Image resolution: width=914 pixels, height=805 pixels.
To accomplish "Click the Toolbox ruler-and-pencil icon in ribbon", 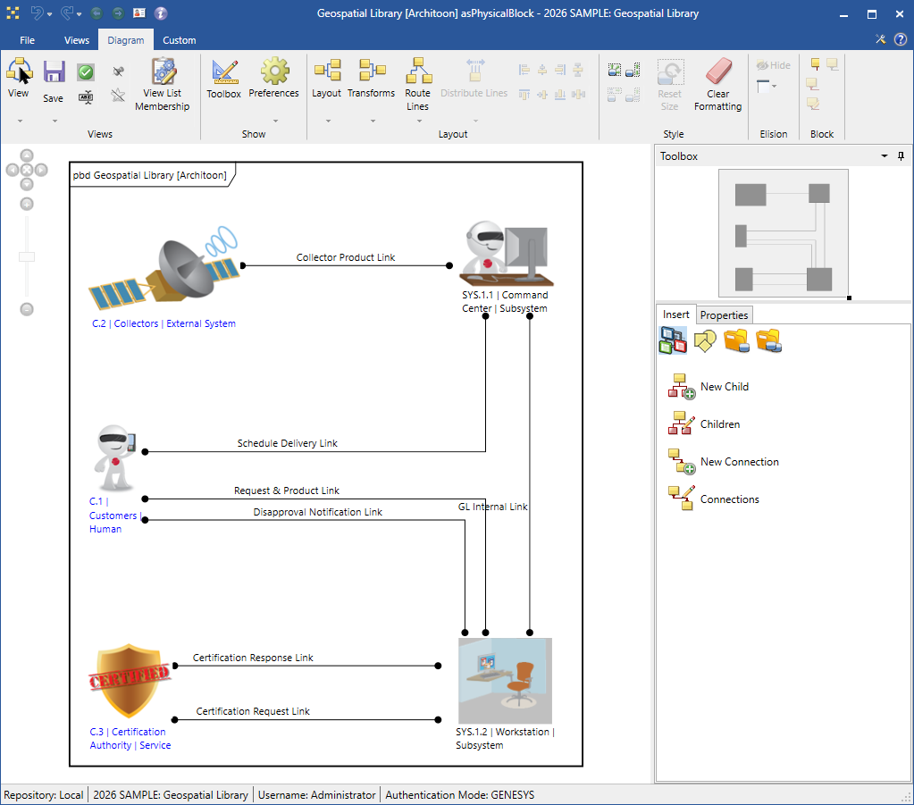I will click(x=224, y=71).
